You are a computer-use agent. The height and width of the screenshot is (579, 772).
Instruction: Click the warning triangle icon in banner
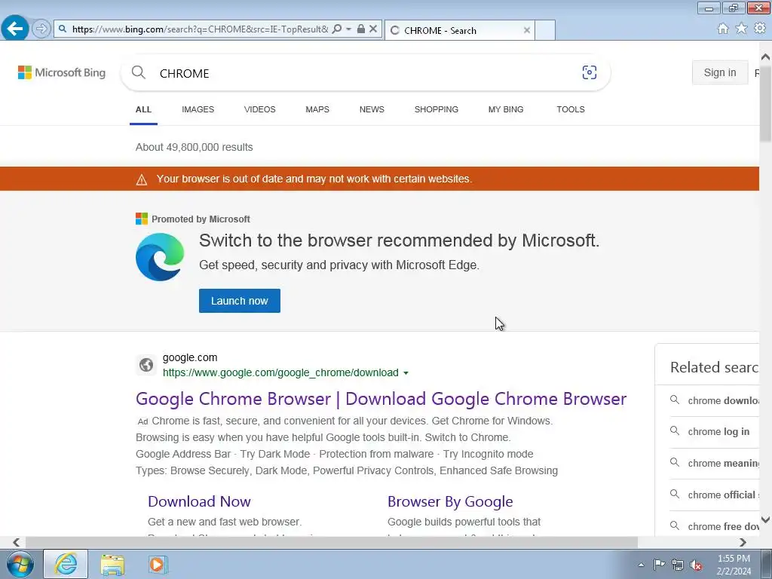[141, 179]
